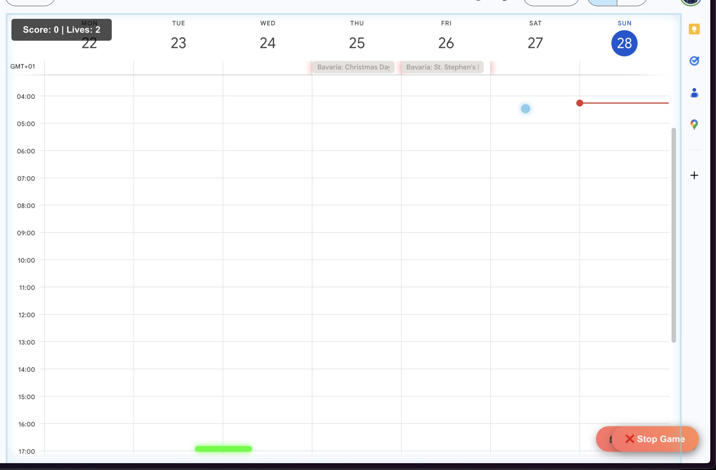Select Sunday 28 date header
The width and height of the screenshot is (716, 470).
pos(624,43)
